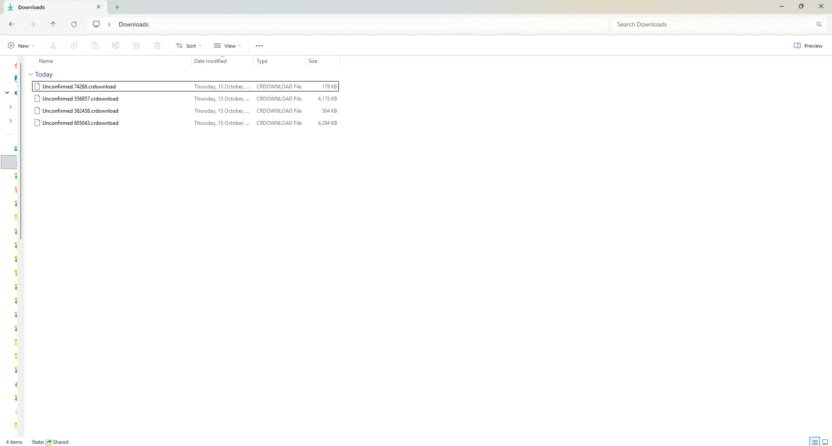
Task: Click the Up directory arrow
Action: 53,24
